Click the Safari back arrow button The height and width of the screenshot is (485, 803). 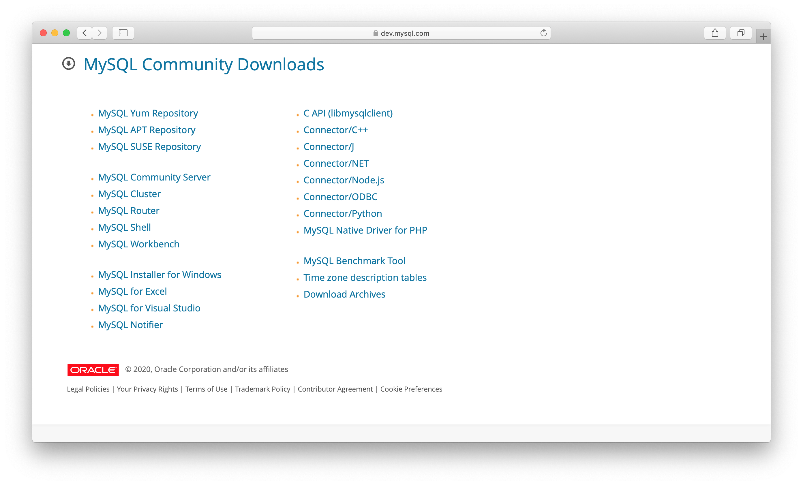coord(85,33)
